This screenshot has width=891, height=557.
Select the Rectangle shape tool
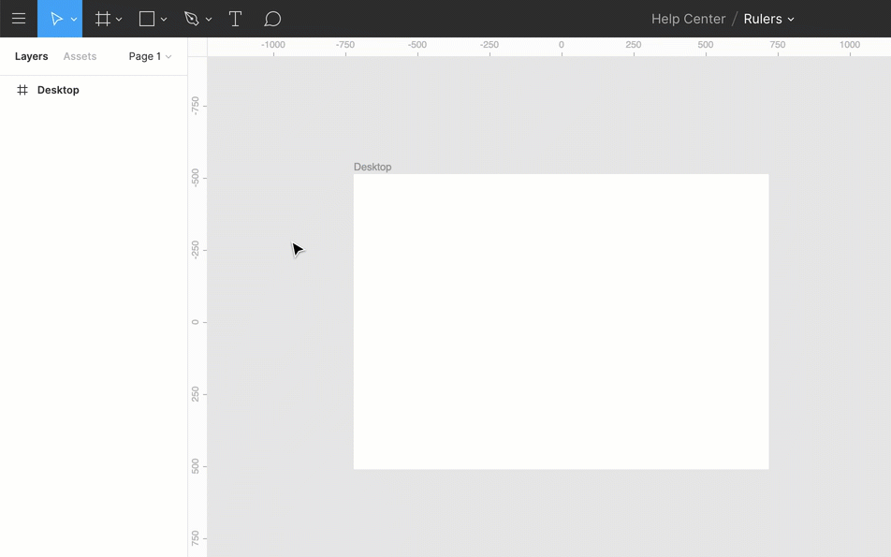point(147,19)
